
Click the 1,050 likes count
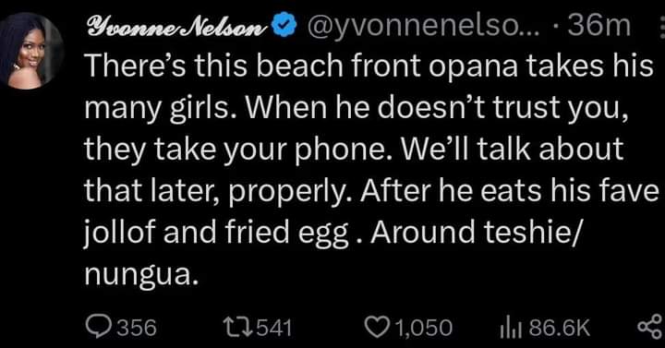[x=421, y=328]
